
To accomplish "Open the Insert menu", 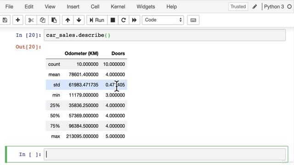I will pyautogui.click(x=73, y=7).
